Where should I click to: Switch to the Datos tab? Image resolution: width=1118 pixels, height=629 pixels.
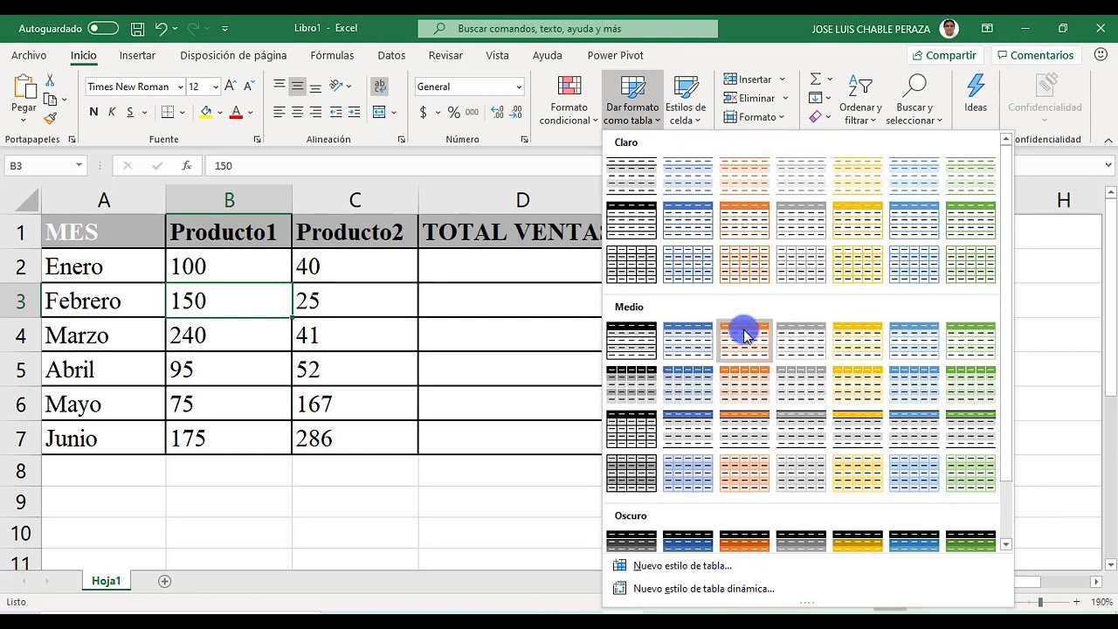391,55
